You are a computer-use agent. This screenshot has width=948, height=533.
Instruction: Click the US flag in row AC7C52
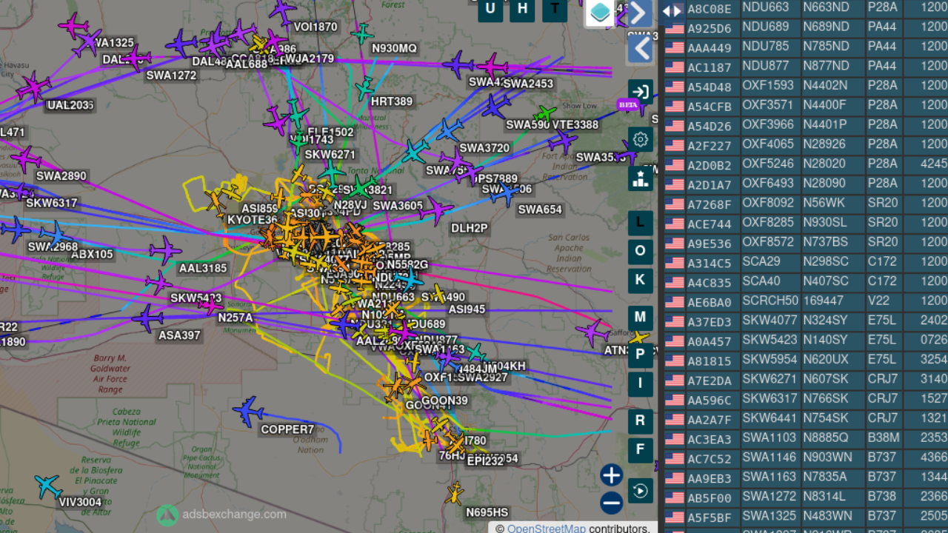pos(674,458)
